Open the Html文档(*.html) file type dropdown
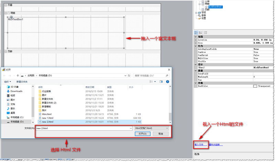This screenshot has width=275, height=162. point(152,128)
